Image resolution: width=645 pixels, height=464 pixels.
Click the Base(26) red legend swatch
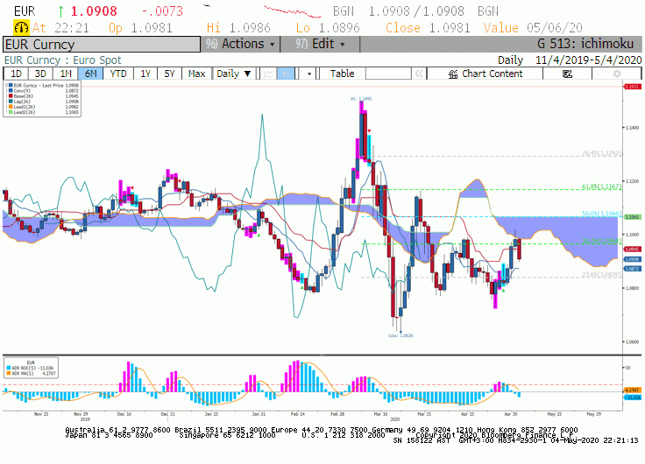point(11,96)
